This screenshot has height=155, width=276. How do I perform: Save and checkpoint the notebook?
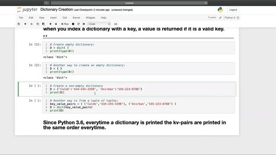tap(19, 24)
